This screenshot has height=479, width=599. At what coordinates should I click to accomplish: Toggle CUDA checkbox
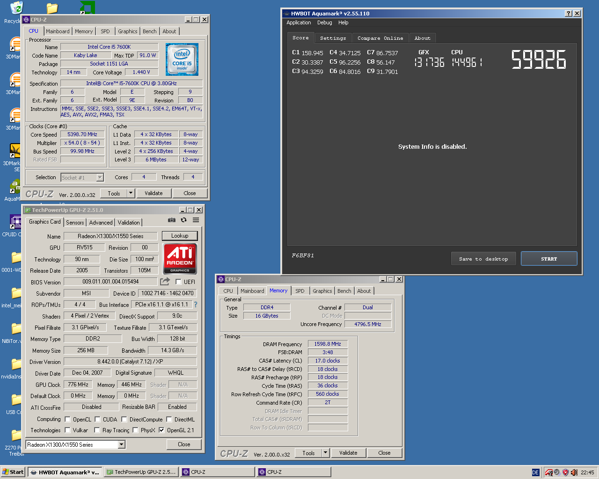97,419
